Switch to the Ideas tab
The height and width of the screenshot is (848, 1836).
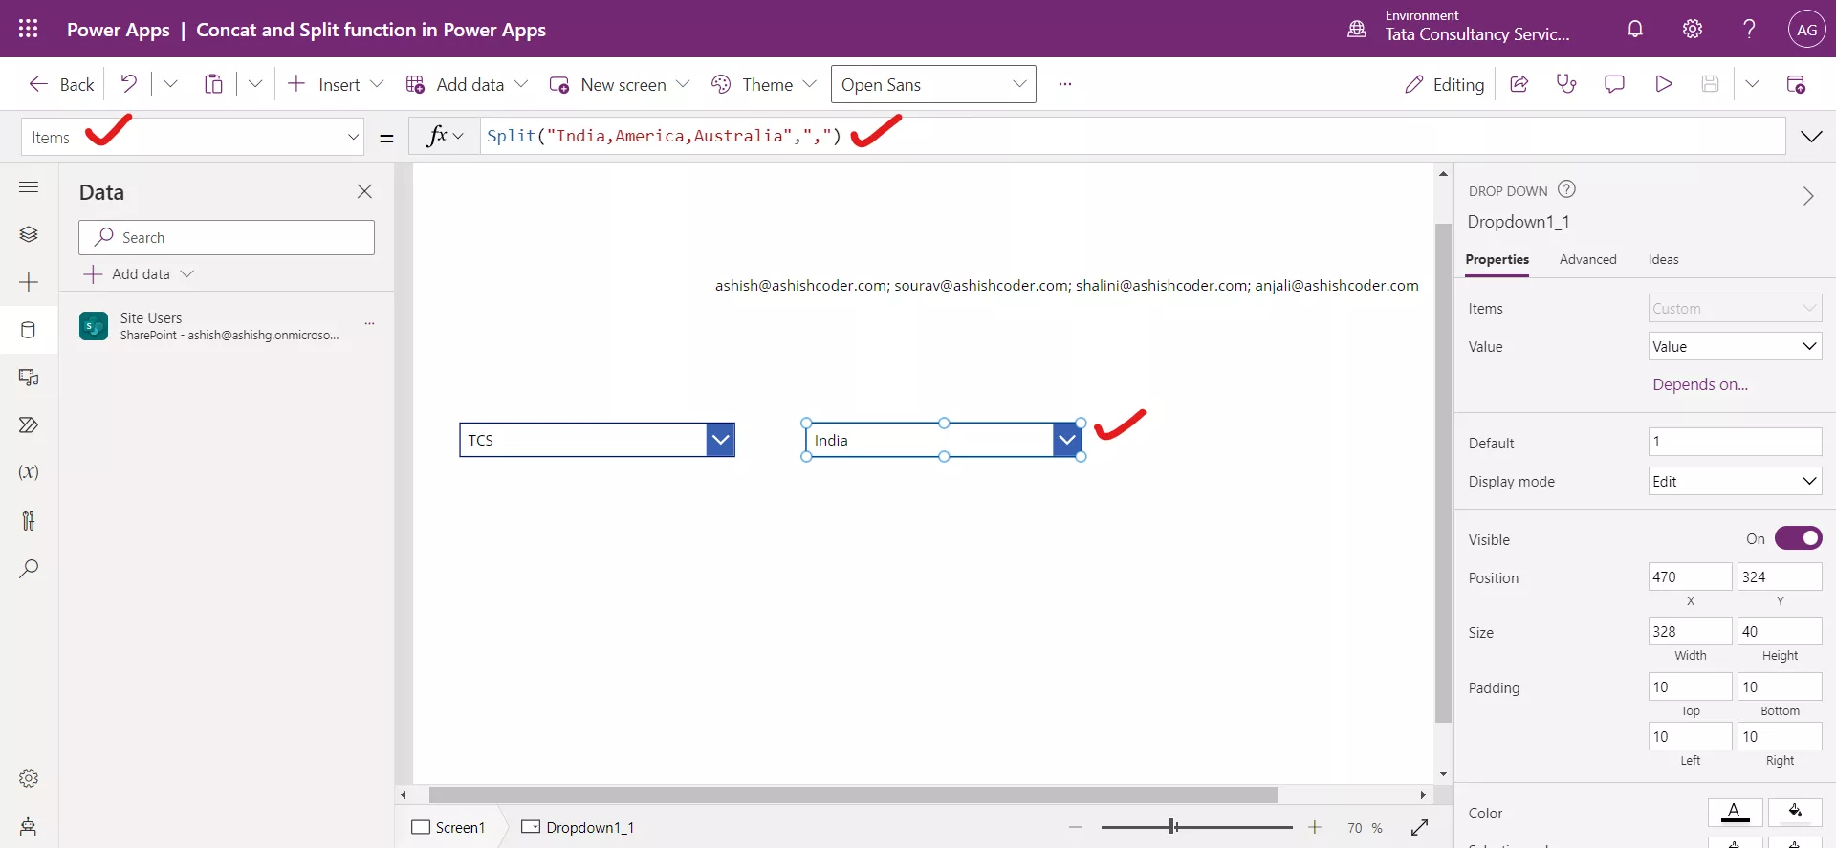coord(1663,259)
